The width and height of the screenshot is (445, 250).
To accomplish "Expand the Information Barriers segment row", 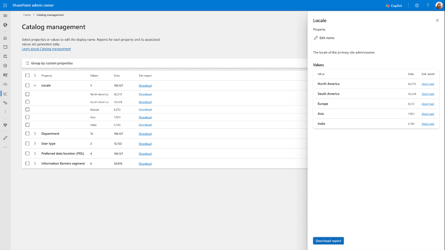I will [35, 163].
